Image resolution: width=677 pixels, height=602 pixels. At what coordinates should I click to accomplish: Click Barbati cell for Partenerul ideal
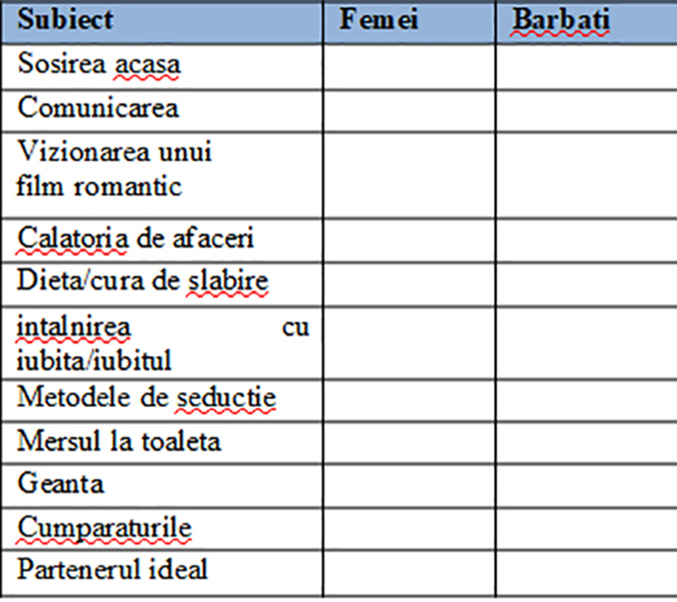[587, 573]
